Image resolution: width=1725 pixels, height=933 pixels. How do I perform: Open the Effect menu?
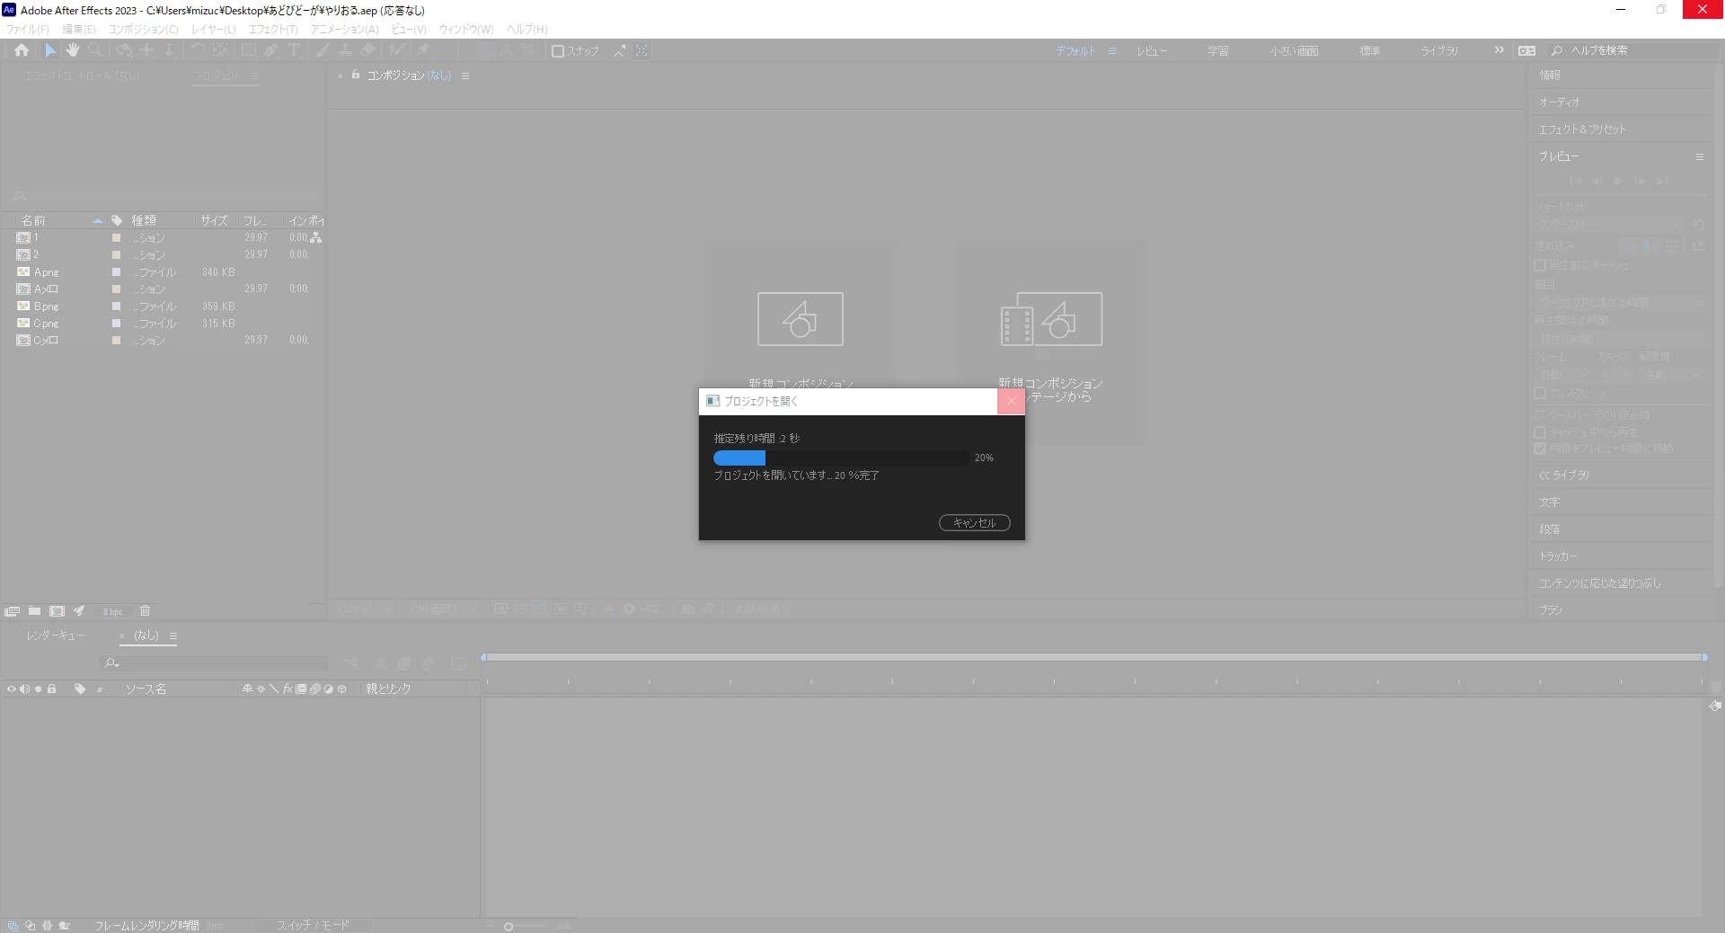pos(273,30)
